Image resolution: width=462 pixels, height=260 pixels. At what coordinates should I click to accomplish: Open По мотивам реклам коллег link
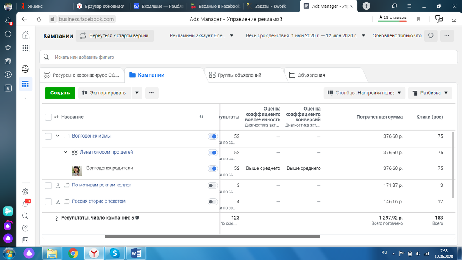pos(102,185)
